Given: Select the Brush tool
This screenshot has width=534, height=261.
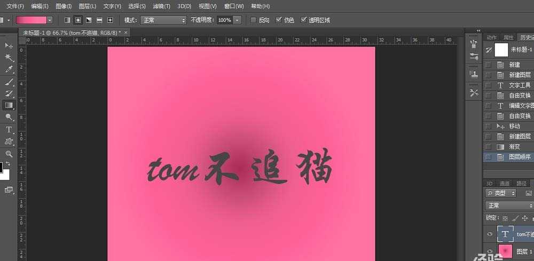Looking at the screenshot, I should tap(9, 82).
